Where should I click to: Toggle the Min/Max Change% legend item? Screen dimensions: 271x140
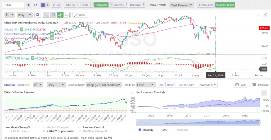(92, 131)
